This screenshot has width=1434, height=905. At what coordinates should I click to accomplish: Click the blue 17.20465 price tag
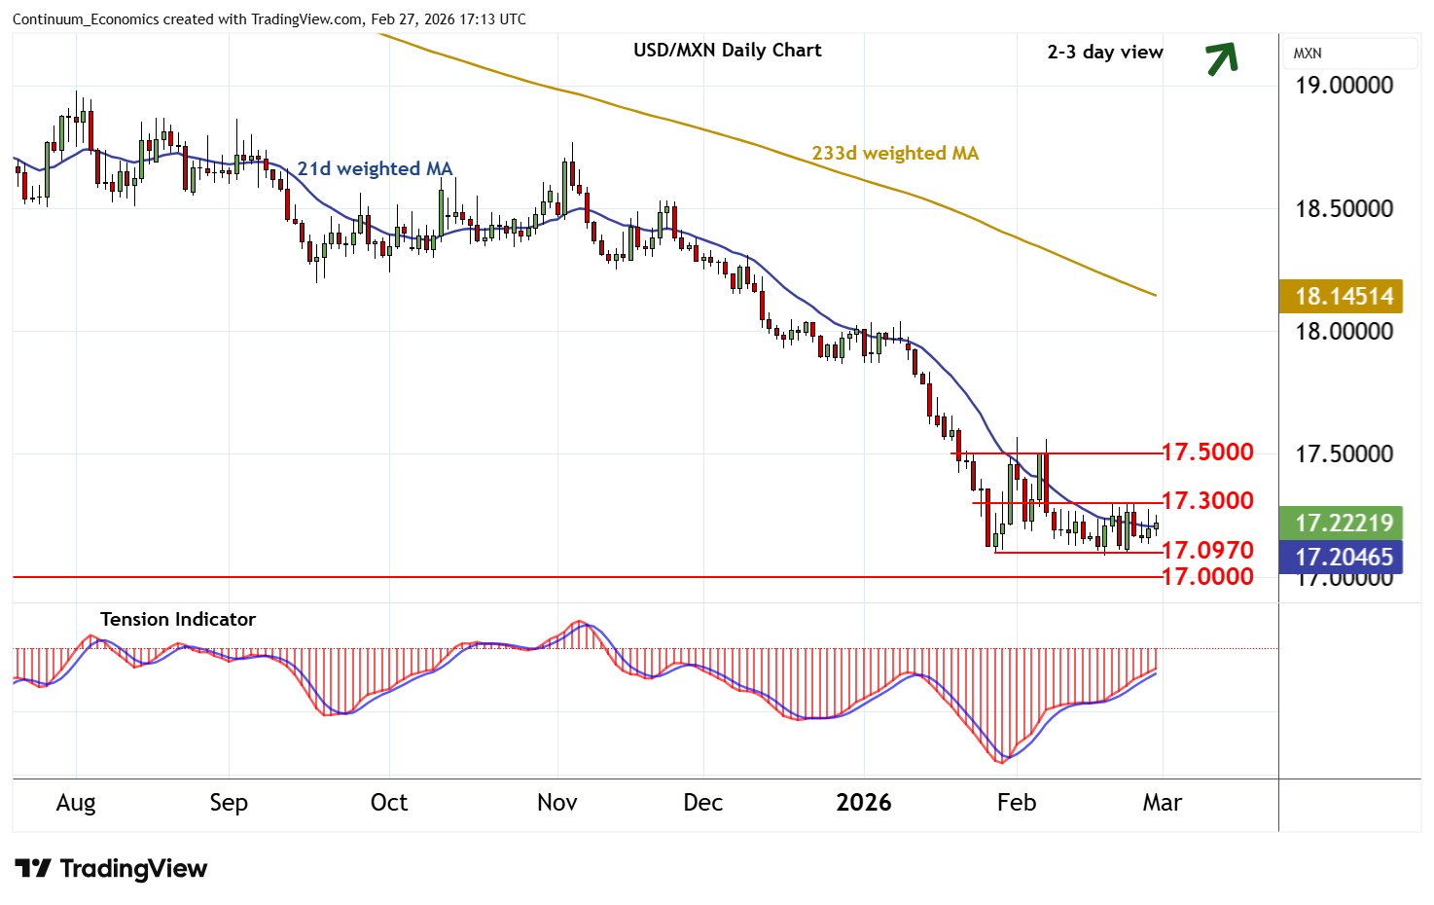[1342, 557]
